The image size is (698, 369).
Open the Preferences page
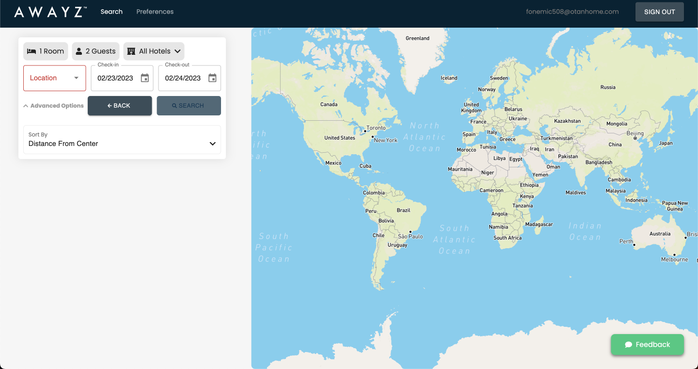click(x=155, y=12)
